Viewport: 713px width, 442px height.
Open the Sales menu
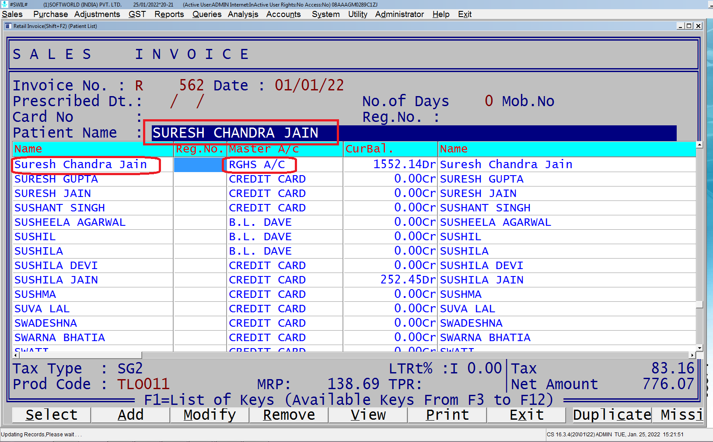tap(12, 14)
